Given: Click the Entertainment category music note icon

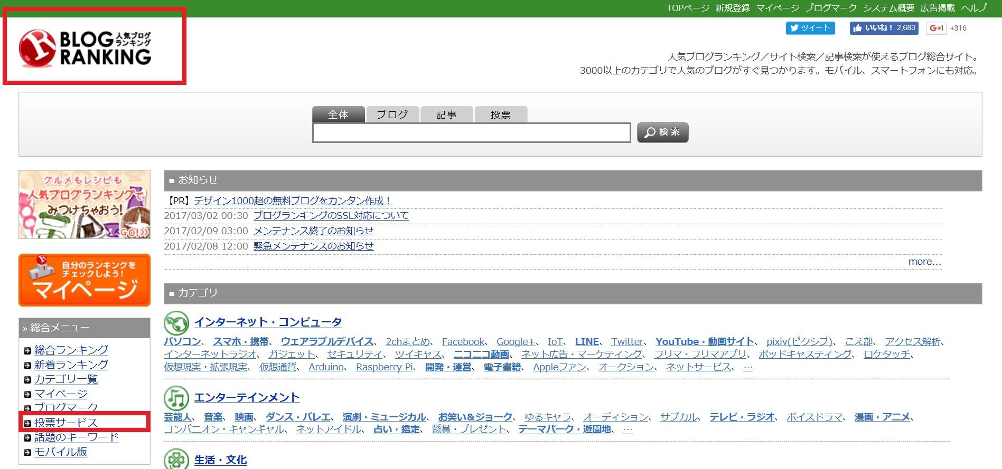Looking at the screenshot, I should point(176,398).
